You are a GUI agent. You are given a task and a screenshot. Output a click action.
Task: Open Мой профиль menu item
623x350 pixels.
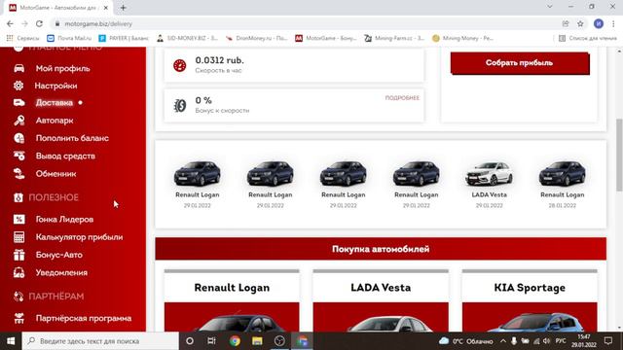click(x=62, y=68)
